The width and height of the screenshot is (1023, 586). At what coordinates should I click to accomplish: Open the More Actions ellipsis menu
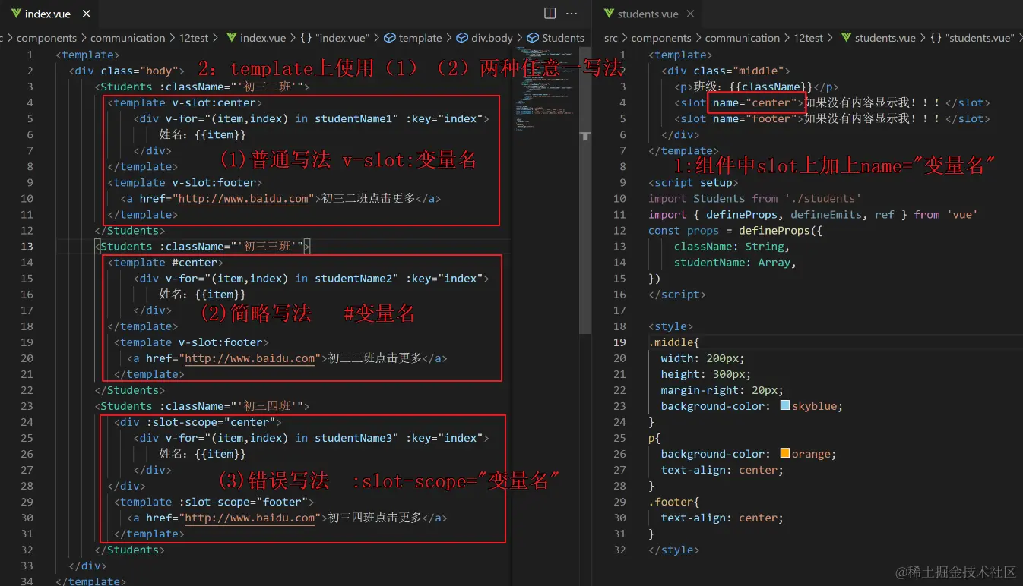tap(572, 14)
